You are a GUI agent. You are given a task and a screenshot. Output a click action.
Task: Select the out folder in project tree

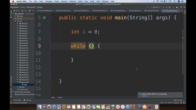click(x=19, y=19)
